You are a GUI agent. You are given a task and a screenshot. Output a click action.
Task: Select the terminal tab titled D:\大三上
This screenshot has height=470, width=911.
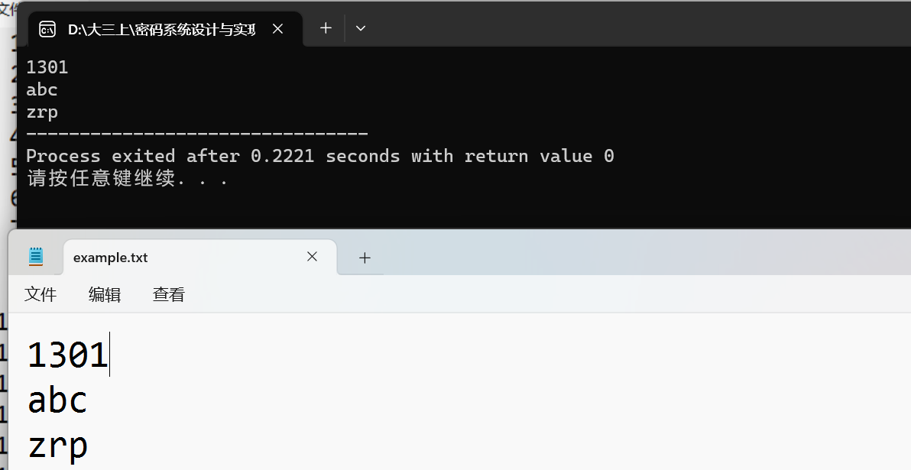pos(160,29)
